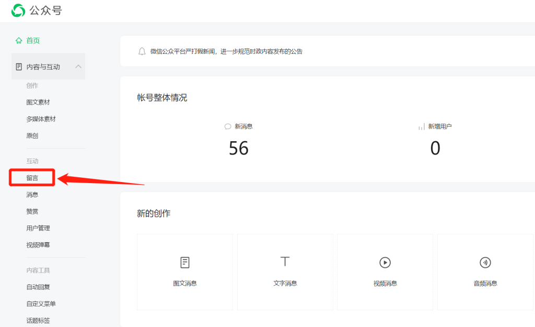Click the notification bell icon
The height and width of the screenshot is (327, 535).
click(142, 51)
